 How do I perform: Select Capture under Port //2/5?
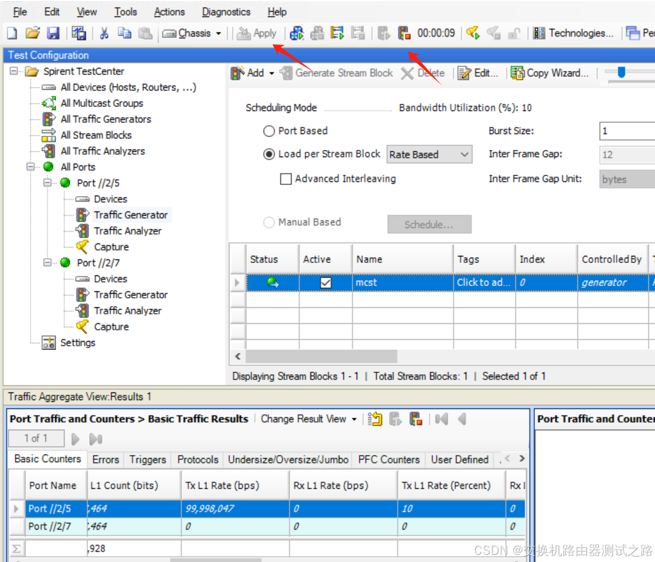(111, 246)
